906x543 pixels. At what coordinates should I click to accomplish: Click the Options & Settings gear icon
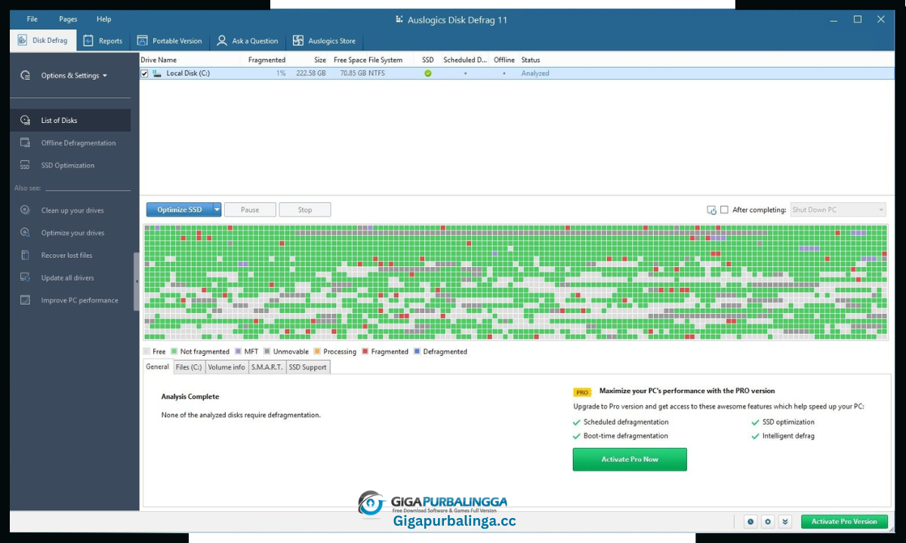(x=26, y=75)
